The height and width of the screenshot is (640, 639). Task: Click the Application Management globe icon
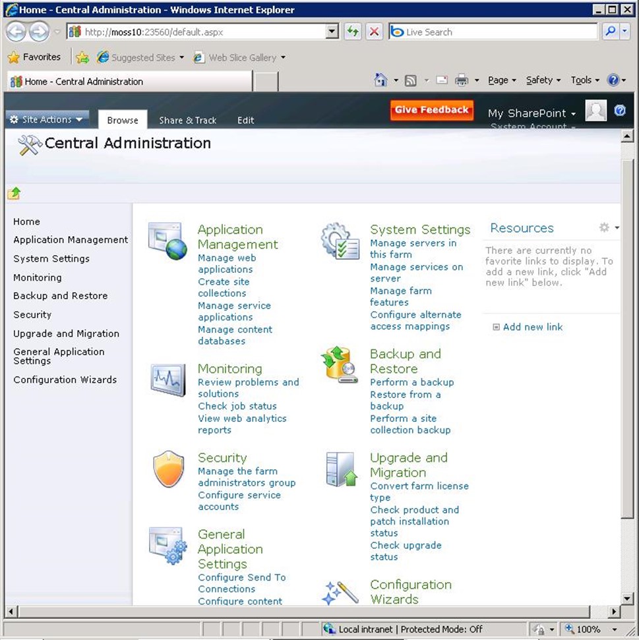(x=167, y=241)
